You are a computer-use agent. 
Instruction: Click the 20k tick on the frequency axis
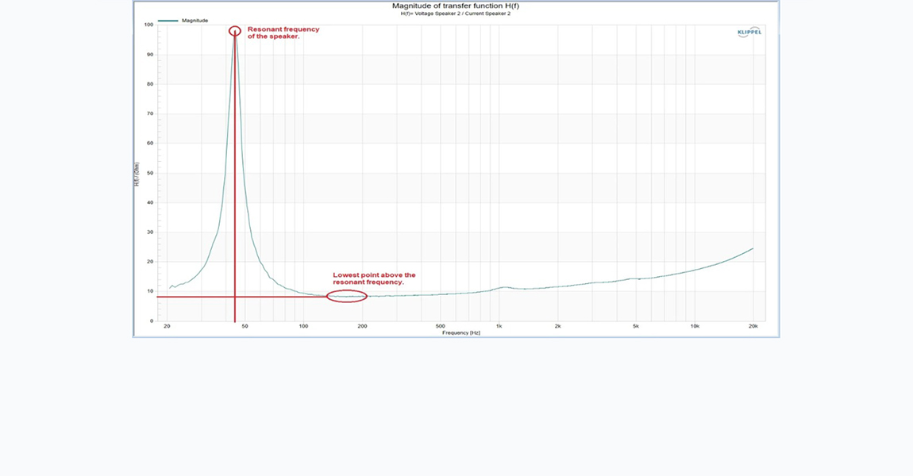tap(753, 326)
